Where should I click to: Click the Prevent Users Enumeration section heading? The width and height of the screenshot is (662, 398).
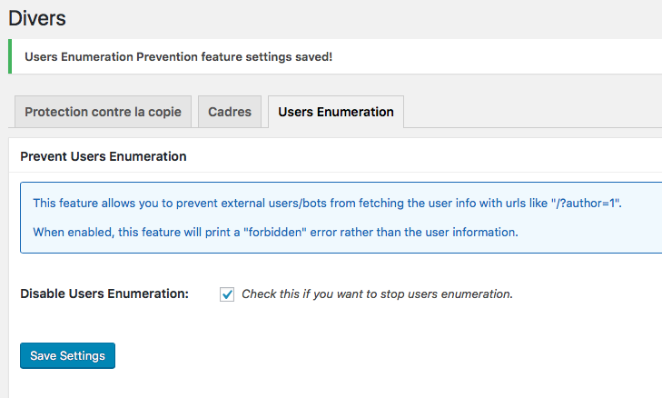pos(104,156)
